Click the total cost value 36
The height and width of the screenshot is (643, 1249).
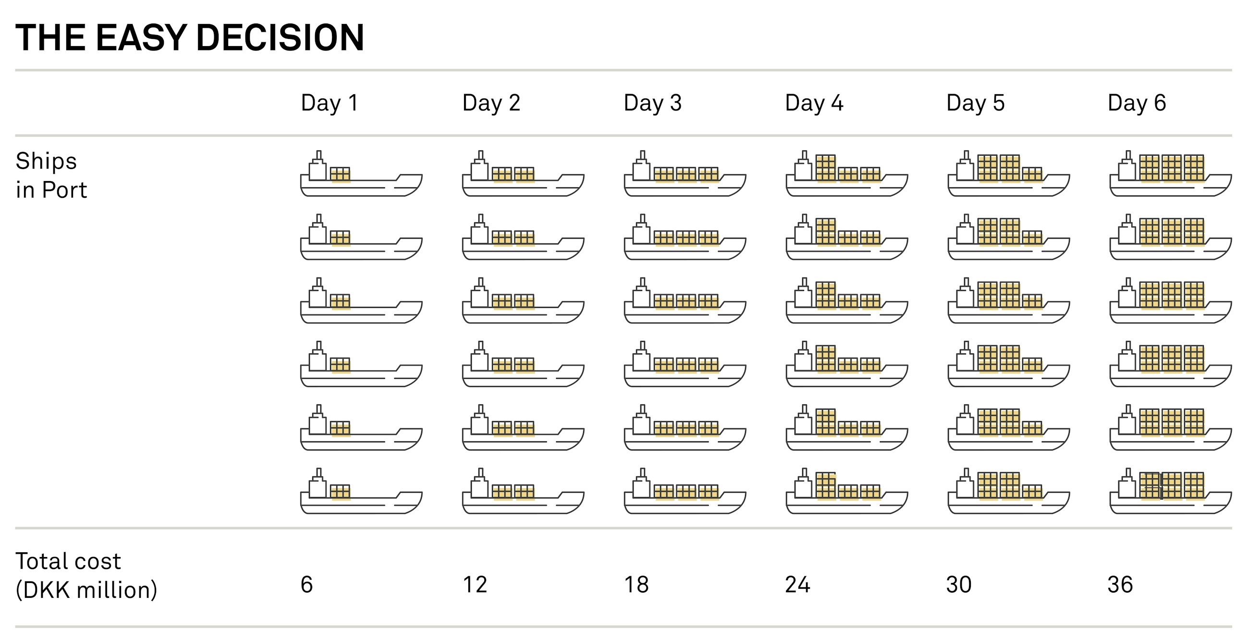coord(1120,584)
